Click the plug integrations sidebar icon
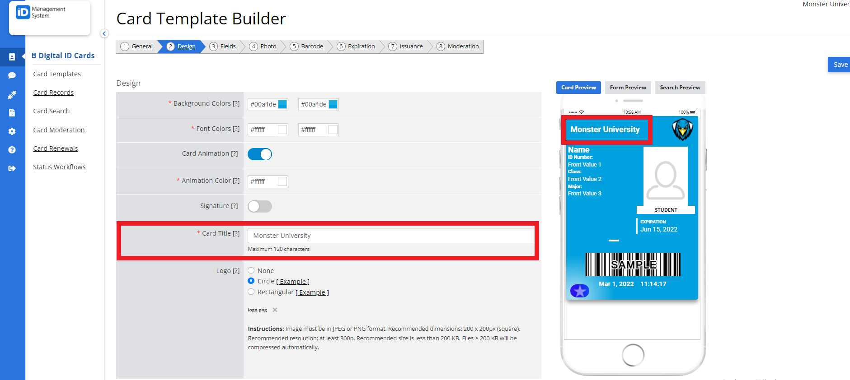The width and height of the screenshot is (850, 380). 12,95
